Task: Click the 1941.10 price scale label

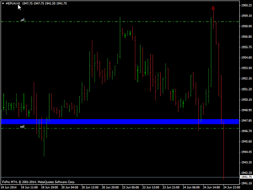Action: tap(247, 183)
